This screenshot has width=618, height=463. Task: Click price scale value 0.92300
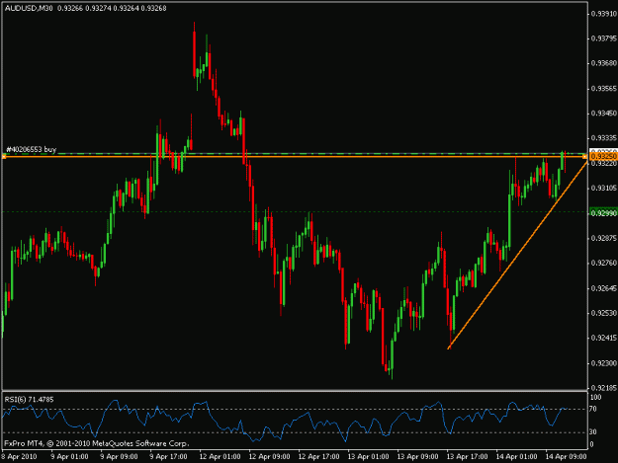(x=604, y=363)
